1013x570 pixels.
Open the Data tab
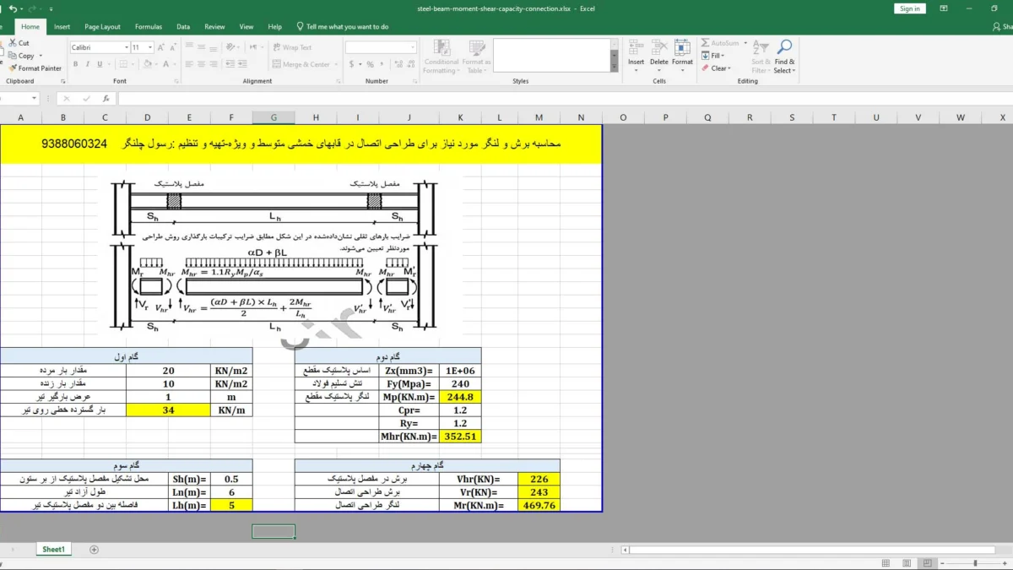(x=183, y=27)
